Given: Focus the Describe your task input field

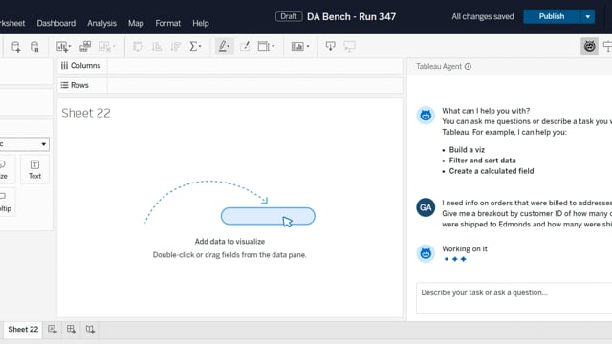Looking at the screenshot, I should click(x=514, y=298).
